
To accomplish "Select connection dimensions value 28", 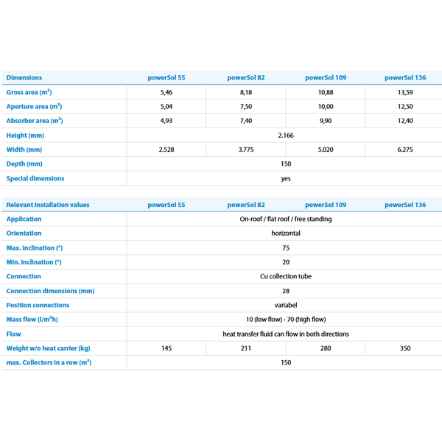I will tap(286, 291).
